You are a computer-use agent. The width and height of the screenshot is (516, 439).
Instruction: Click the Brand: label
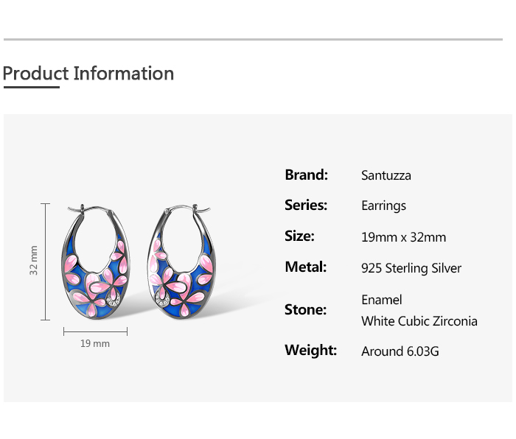[306, 175]
